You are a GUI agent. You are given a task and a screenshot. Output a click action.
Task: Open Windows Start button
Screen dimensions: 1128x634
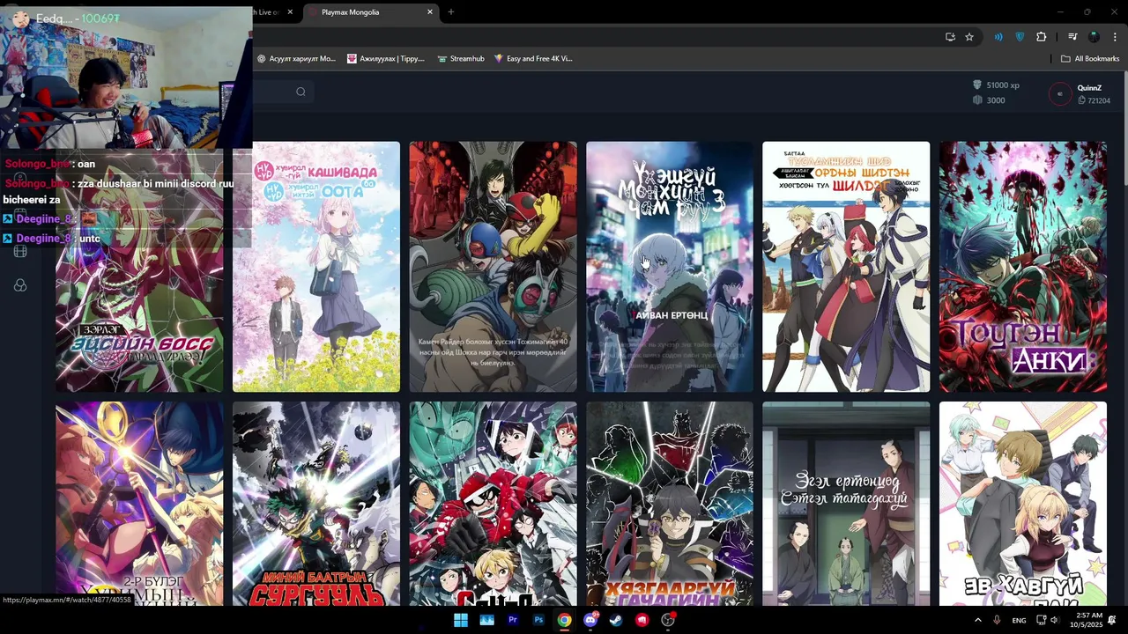tap(460, 620)
